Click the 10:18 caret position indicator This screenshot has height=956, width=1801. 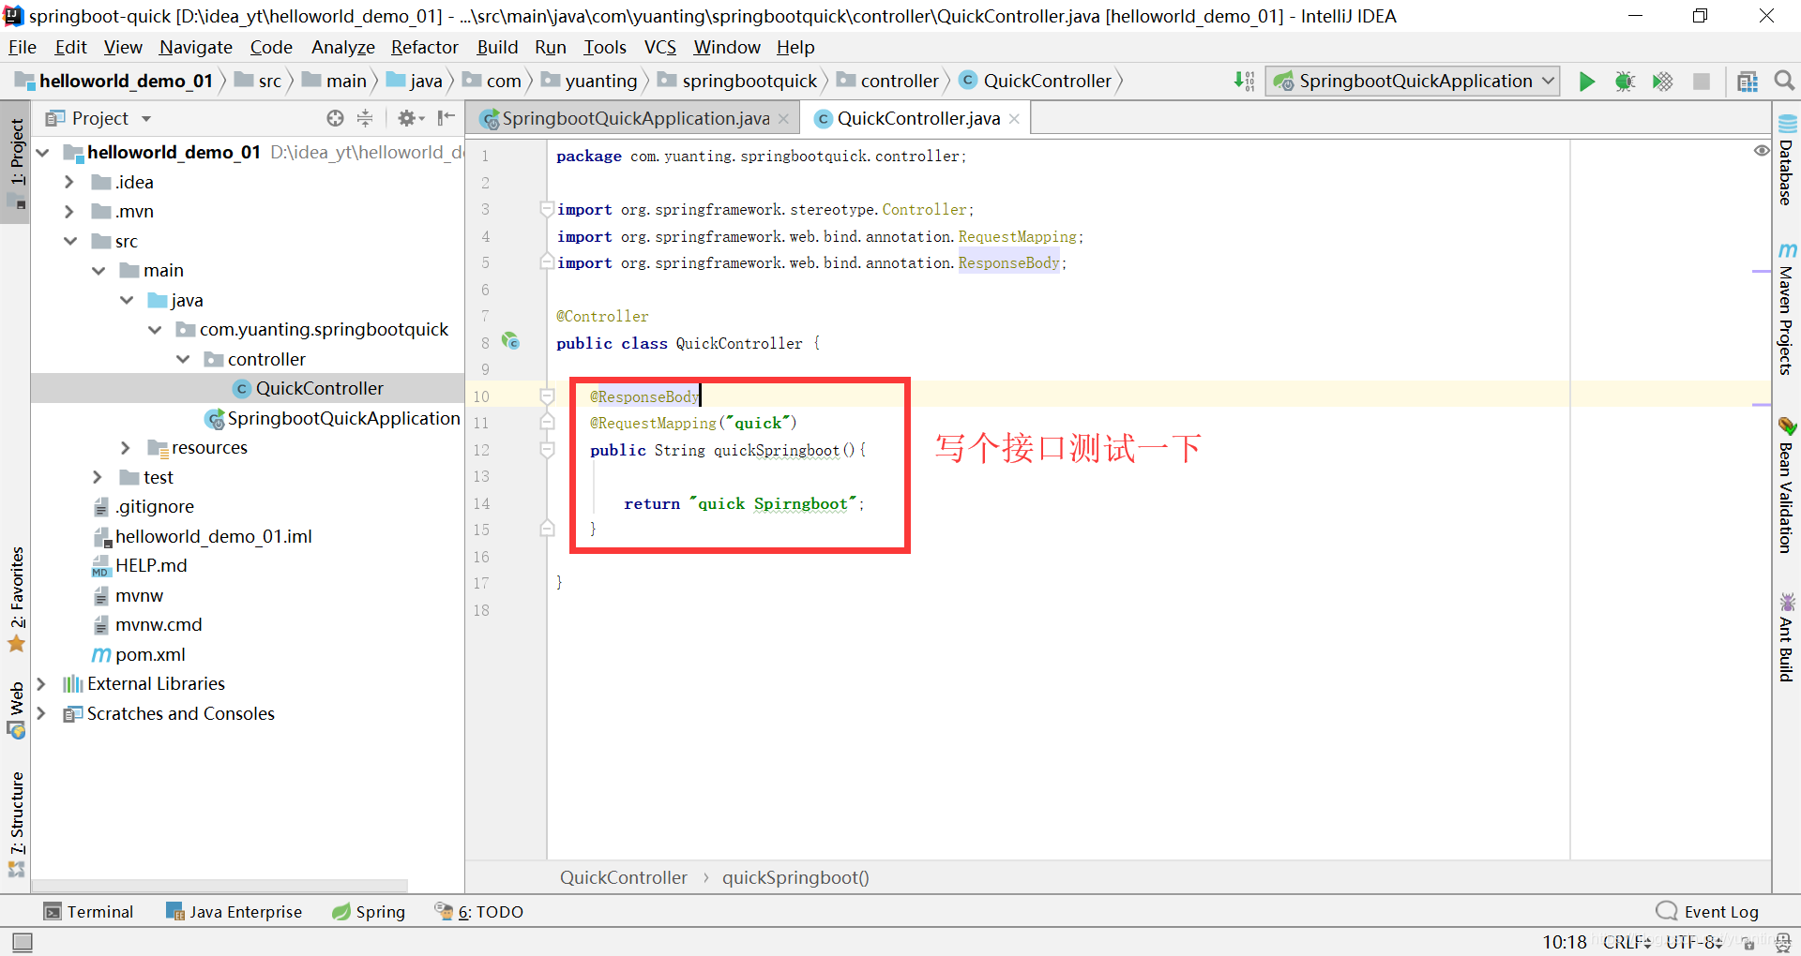coord(1565,942)
